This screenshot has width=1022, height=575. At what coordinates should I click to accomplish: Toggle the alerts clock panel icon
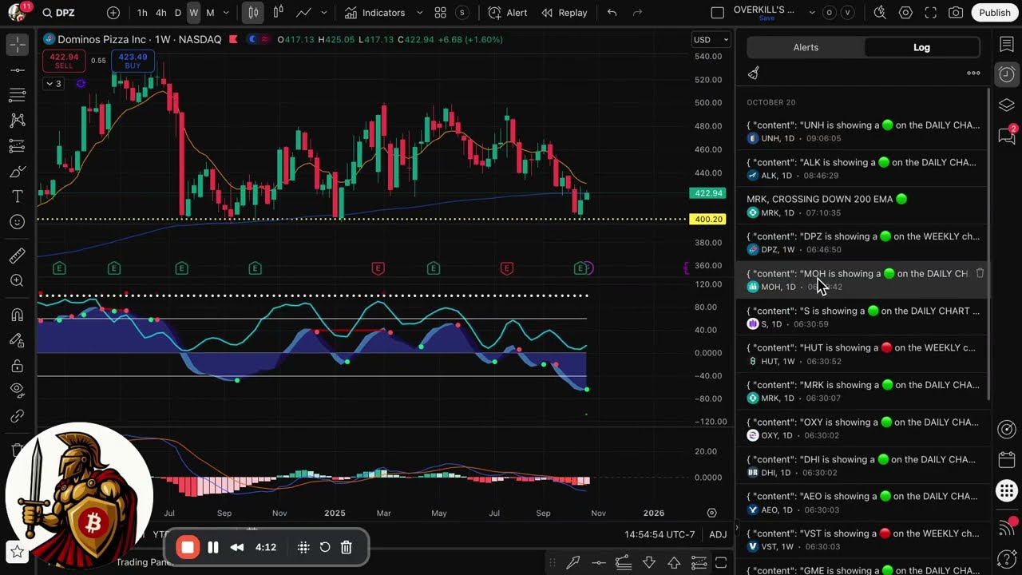(x=1007, y=74)
